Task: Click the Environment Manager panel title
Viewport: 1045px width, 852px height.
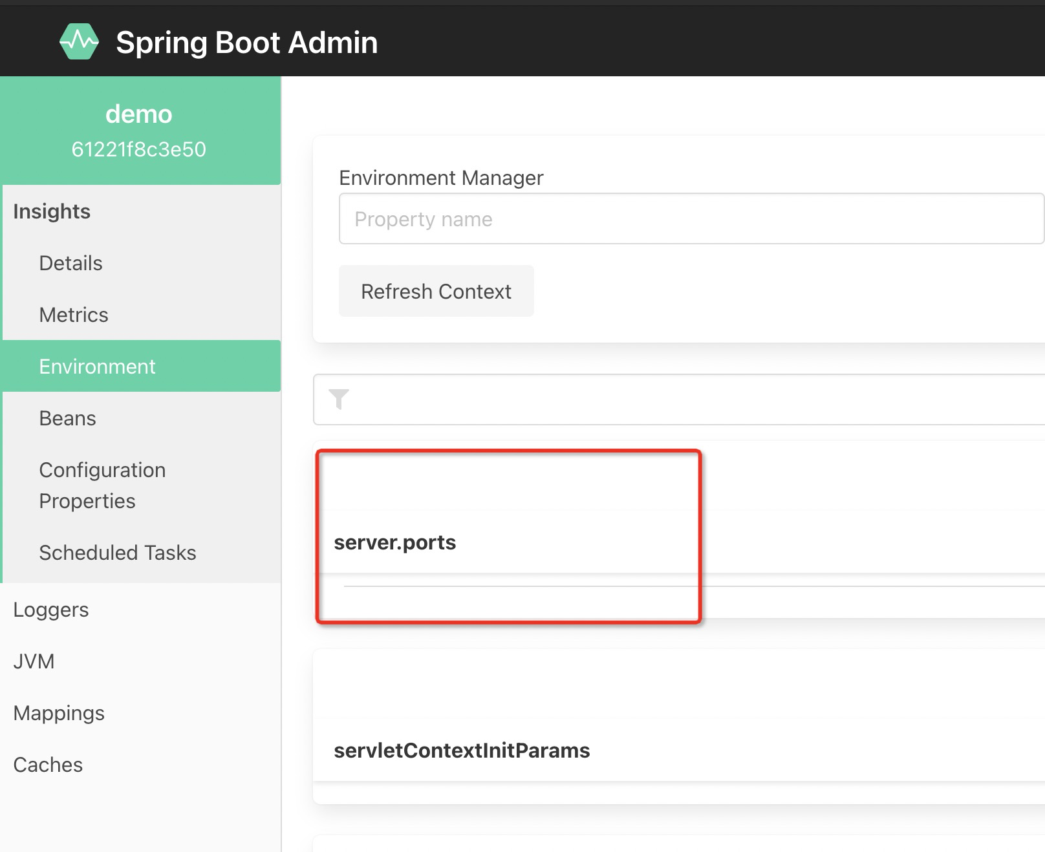Action: [441, 178]
